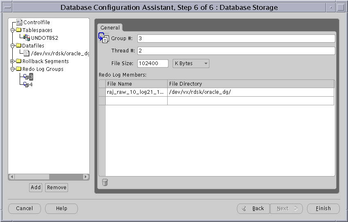Click the trash can delete icon
Viewport: 348px width, 222px height.
(x=105, y=182)
